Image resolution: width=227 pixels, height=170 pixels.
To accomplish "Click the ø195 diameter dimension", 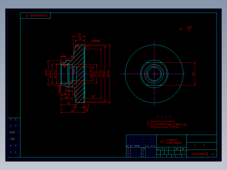I will (99, 74).
